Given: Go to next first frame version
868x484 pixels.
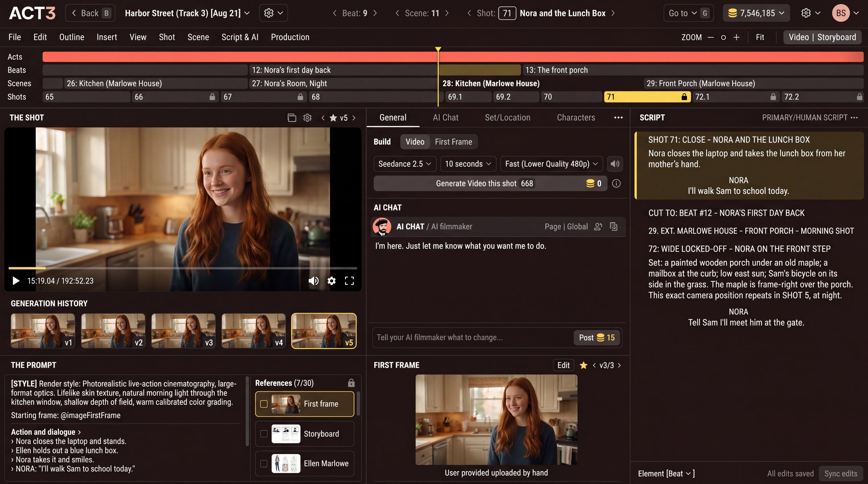Looking at the screenshot, I should (x=619, y=365).
